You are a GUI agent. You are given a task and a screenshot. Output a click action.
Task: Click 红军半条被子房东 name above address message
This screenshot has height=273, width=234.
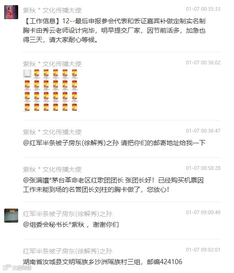(68, 251)
